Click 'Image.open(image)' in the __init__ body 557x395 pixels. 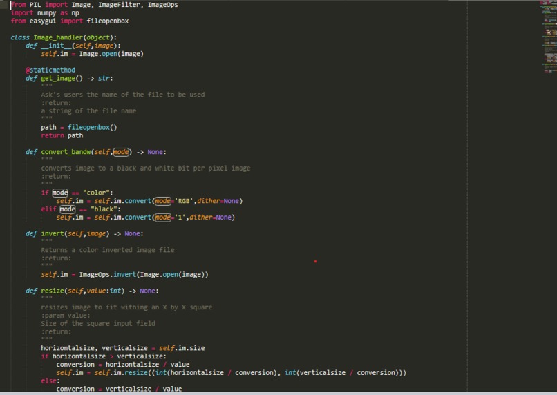click(111, 54)
